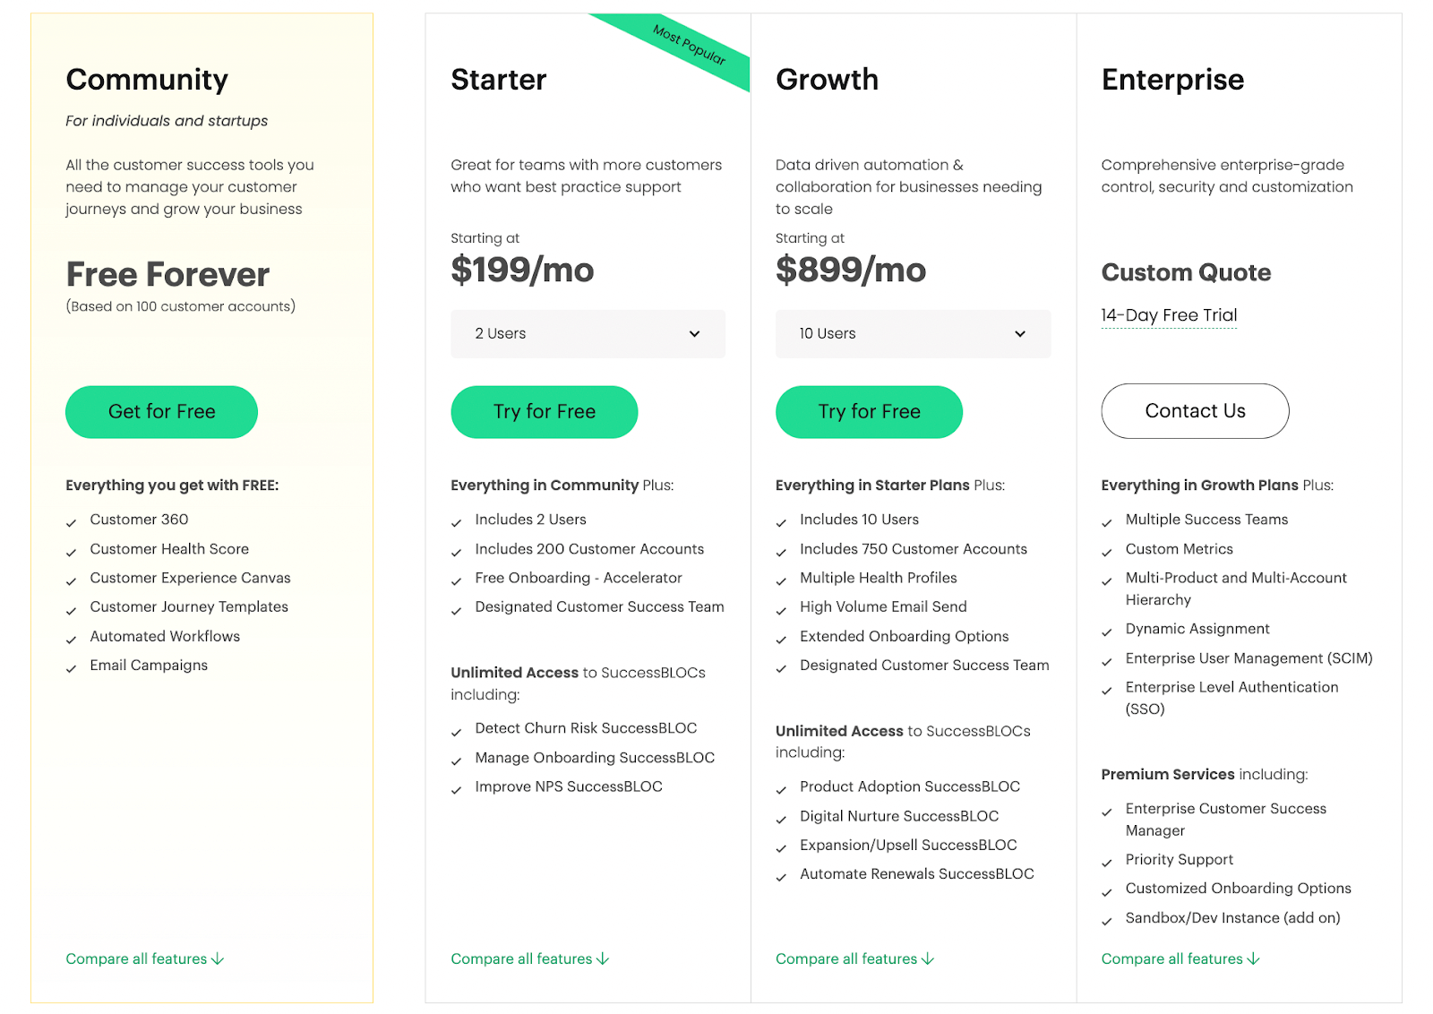Click Try for Free under Starter plan
Screen dimensions: 1433x1014
coord(545,412)
